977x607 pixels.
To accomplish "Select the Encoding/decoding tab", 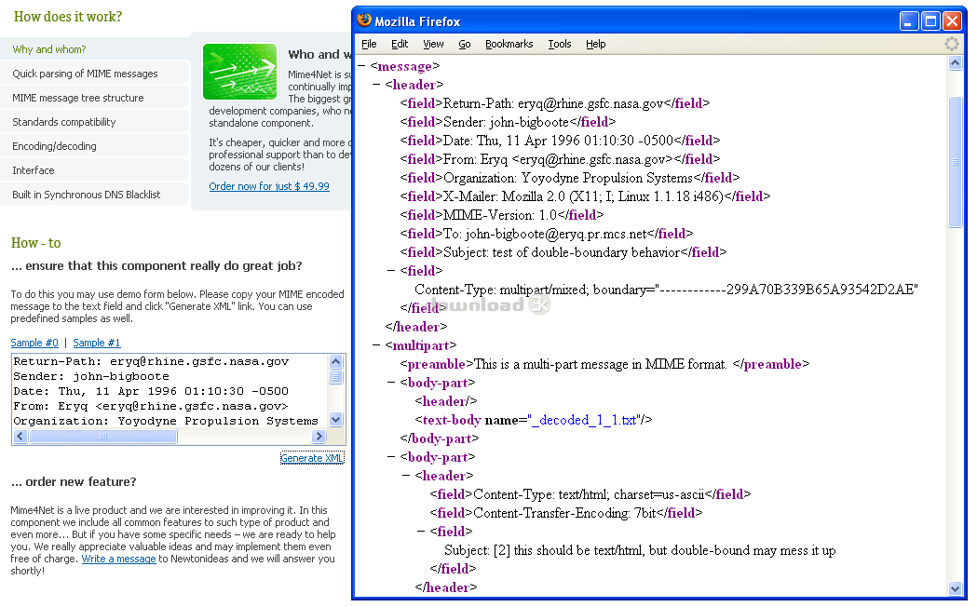I will [95, 146].
